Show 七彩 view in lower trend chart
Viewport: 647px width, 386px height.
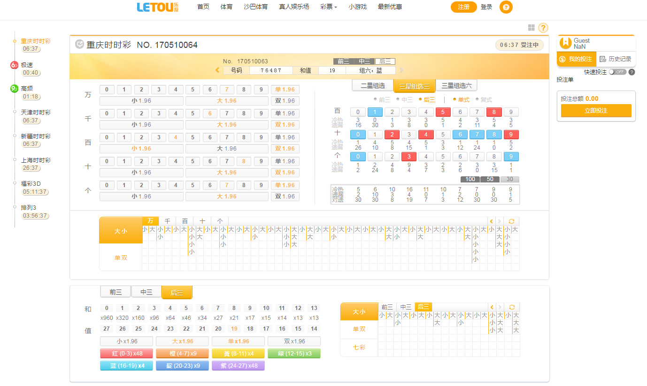coord(359,348)
